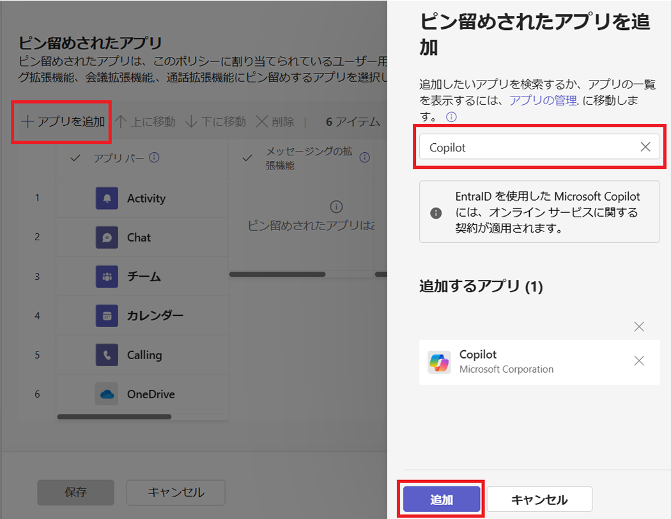Click the 保存 button
Screen dimensions: 671x519
point(76,492)
